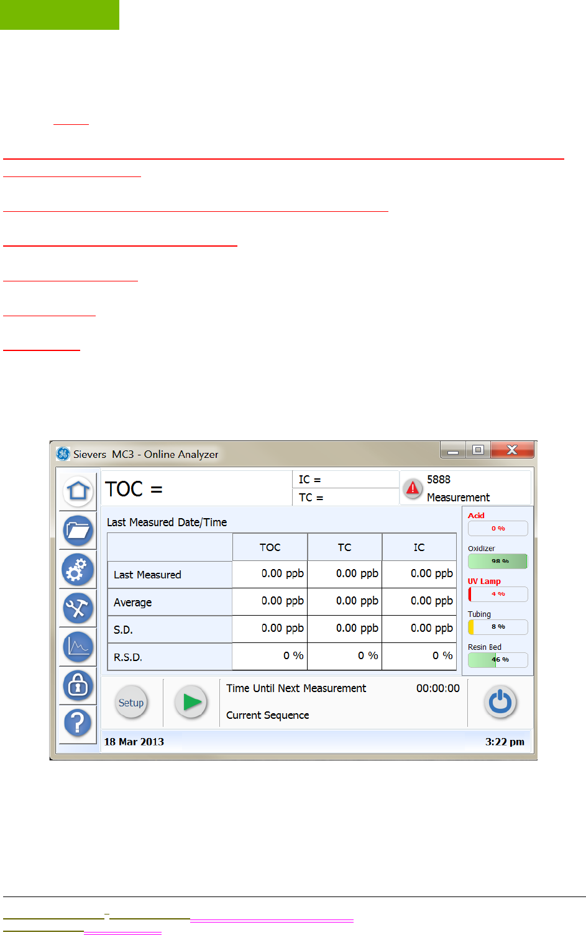586x935 pixels.
Task: Click the Current Sequence label
Action: (267, 715)
